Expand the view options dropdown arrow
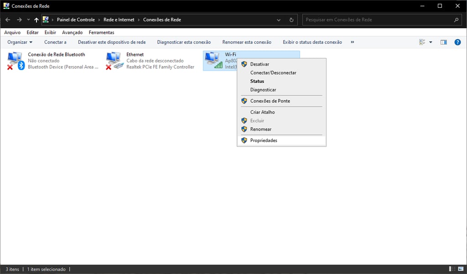 click(431, 42)
